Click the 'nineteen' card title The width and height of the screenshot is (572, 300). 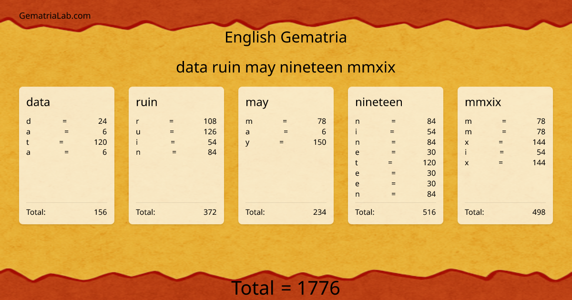(379, 102)
